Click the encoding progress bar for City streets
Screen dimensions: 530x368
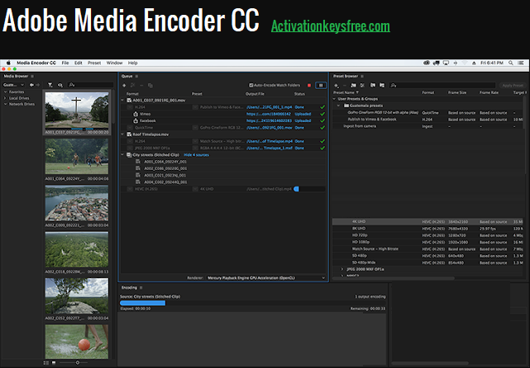(252, 303)
